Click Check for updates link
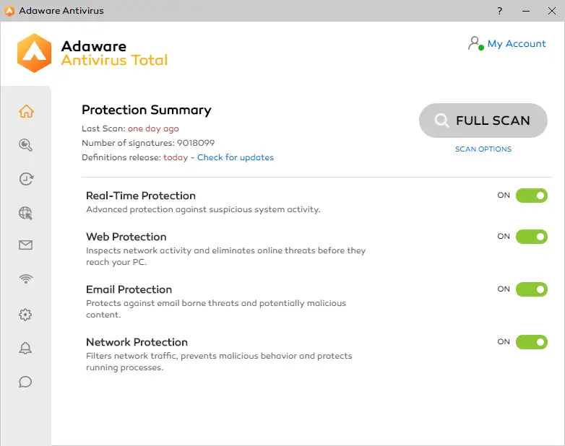This screenshot has height=446, width=565. (x=236, y=157)
